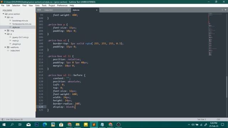Open the File menu

click(x=2, y=6)
